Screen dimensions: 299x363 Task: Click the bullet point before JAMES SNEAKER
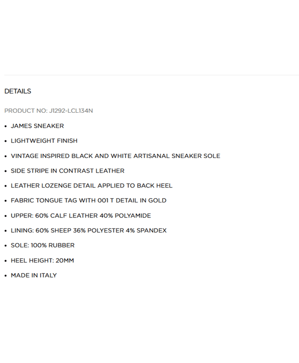6,126
